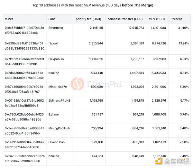Click the underlined Percent column header
This screenshot has height=168, width=193.
(x=176, y=19)
